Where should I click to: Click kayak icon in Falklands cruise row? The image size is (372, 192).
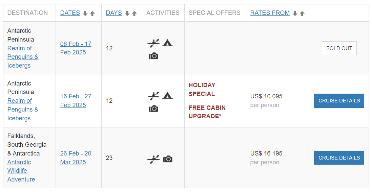[x=153, y=159]
